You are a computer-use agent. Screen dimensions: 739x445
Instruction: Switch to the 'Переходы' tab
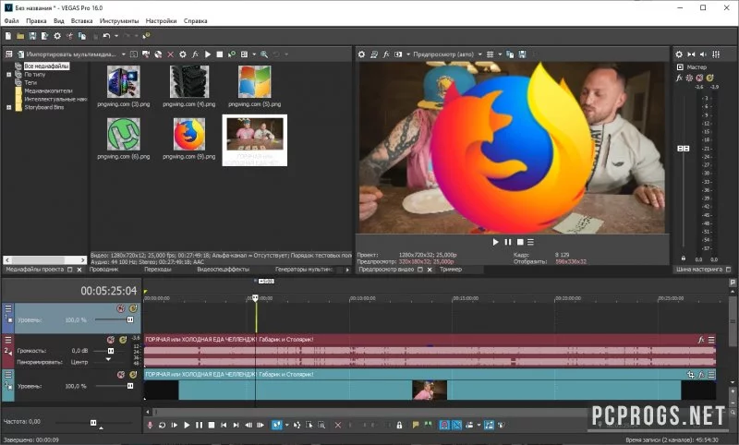157,270
